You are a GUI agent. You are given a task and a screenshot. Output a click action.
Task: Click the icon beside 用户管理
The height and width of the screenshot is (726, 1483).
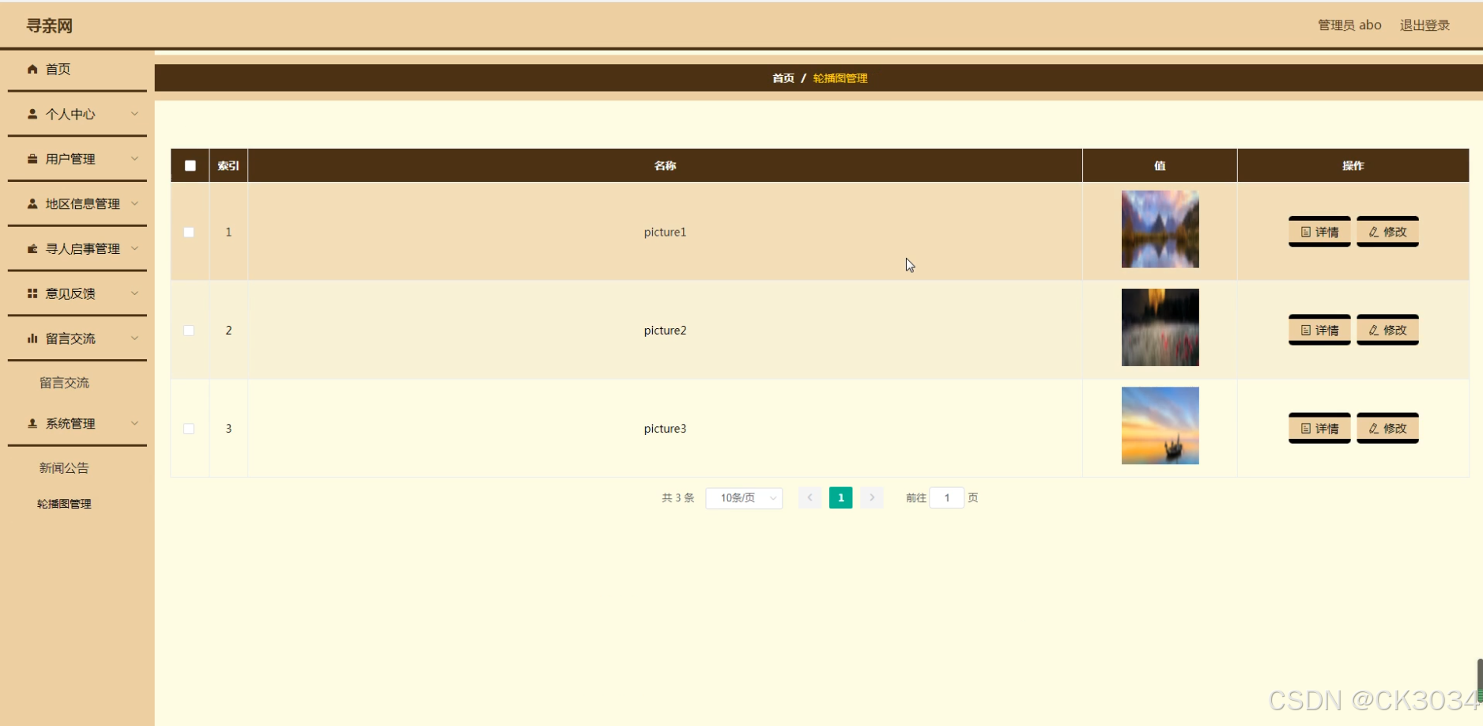[x=32, y=159]
